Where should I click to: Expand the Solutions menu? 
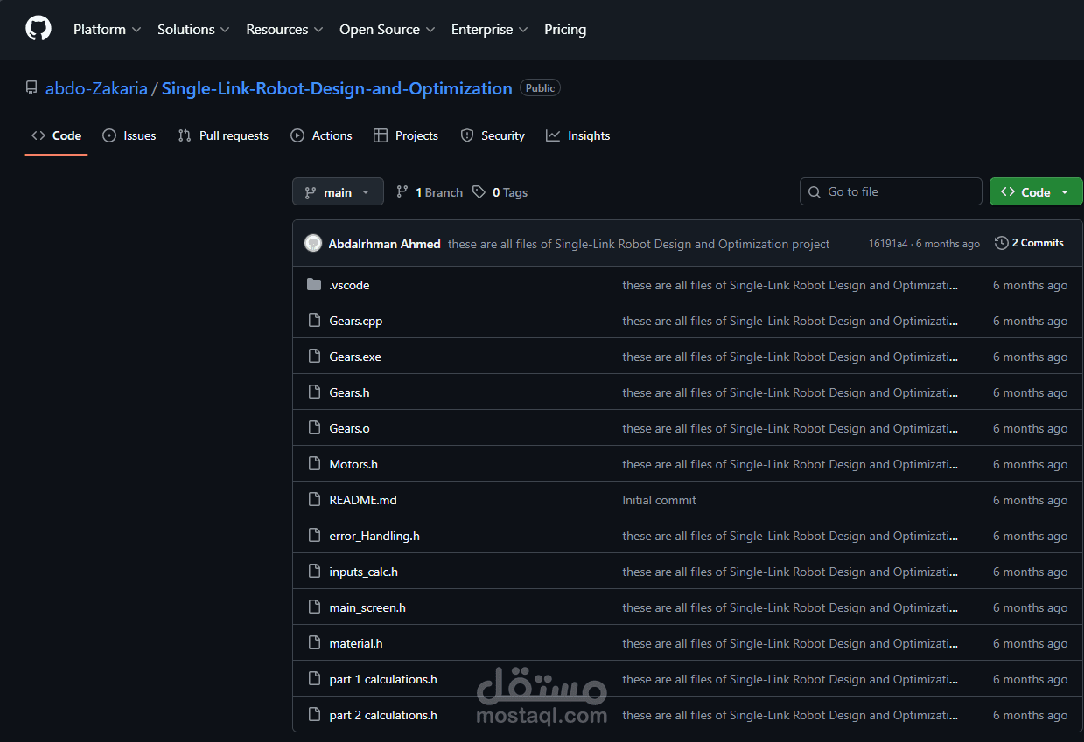click(193, 30)
